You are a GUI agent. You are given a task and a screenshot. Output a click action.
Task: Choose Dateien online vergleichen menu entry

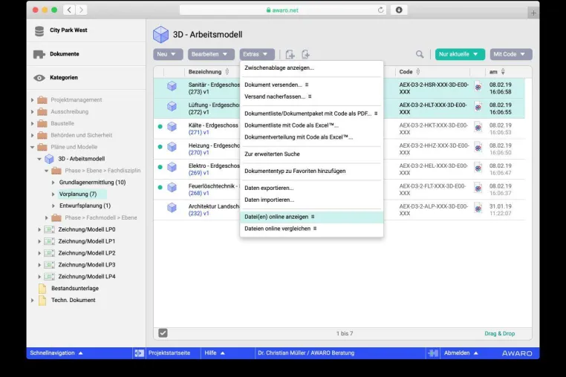coord(311,229)
